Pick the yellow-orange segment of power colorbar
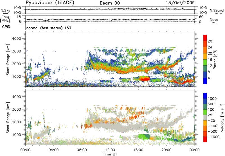Viewport: 225px width, 156px height. [205, 56]
